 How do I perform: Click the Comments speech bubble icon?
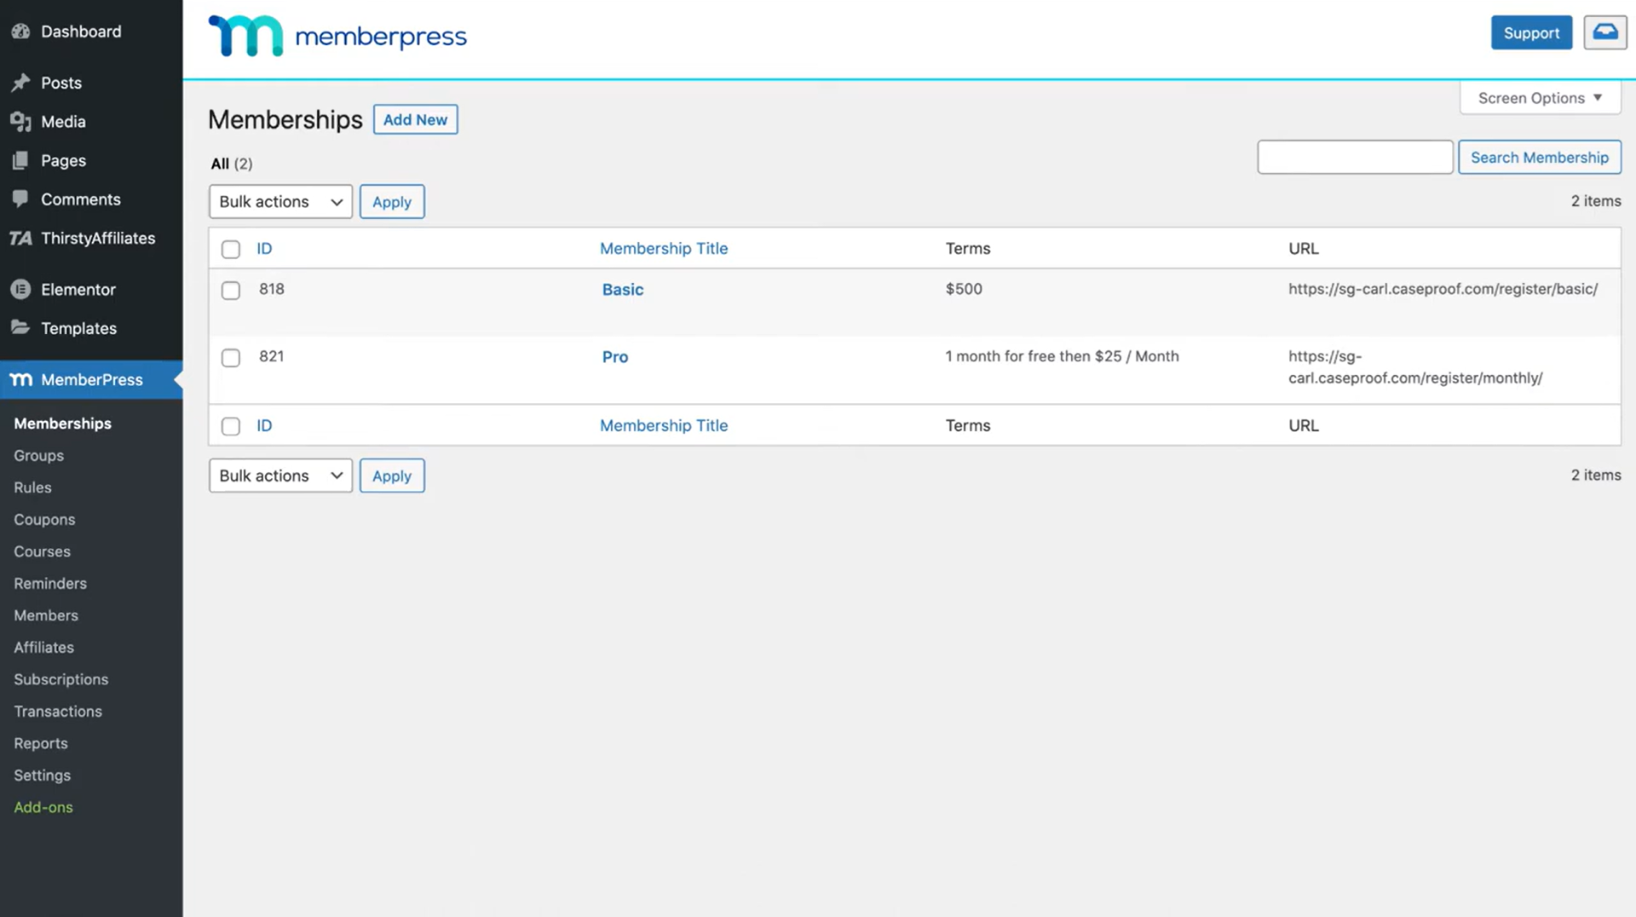point(21,199)
